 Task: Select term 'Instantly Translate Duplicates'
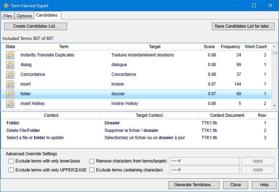(47, 55)
